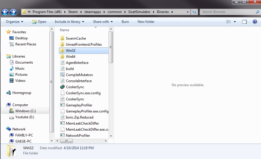
Task: Click the refresh button in address bar
Action: pyautogui.click(x=194, y=12)
